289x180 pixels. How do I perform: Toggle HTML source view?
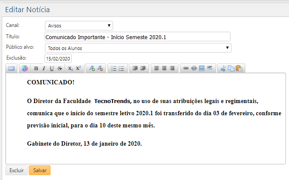(11, 68)
